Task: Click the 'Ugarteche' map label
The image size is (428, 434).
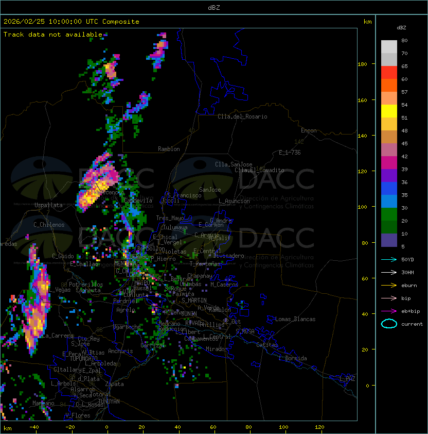Action: [x=127, y=327]
